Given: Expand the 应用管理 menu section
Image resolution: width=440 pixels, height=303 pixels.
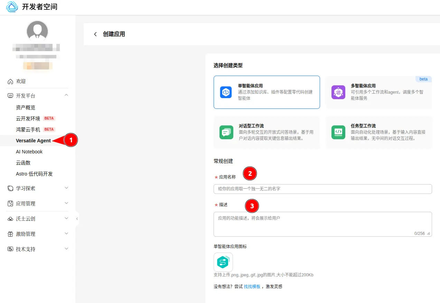Looking at the screenshot, I should [x=66, y=203].
